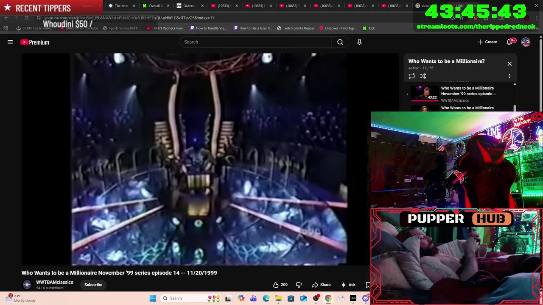Open the Kick bookmark
This screenshot has height=305, width=543.
[369, 28]
